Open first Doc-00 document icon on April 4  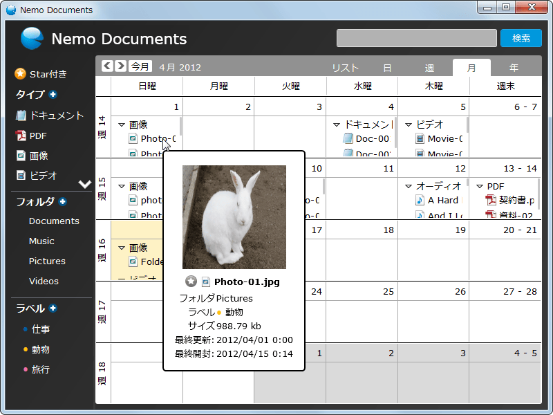(x=348, y=139)
